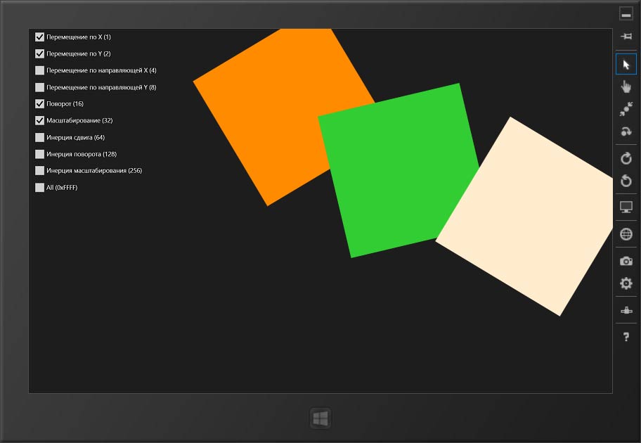Rotate the simulator counterclockwise

(626, 181)
